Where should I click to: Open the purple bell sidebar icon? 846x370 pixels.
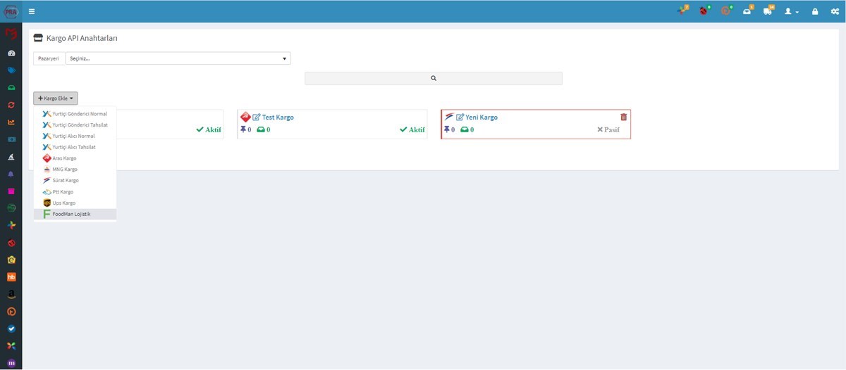pyautogui.click(x=11, y=174)
